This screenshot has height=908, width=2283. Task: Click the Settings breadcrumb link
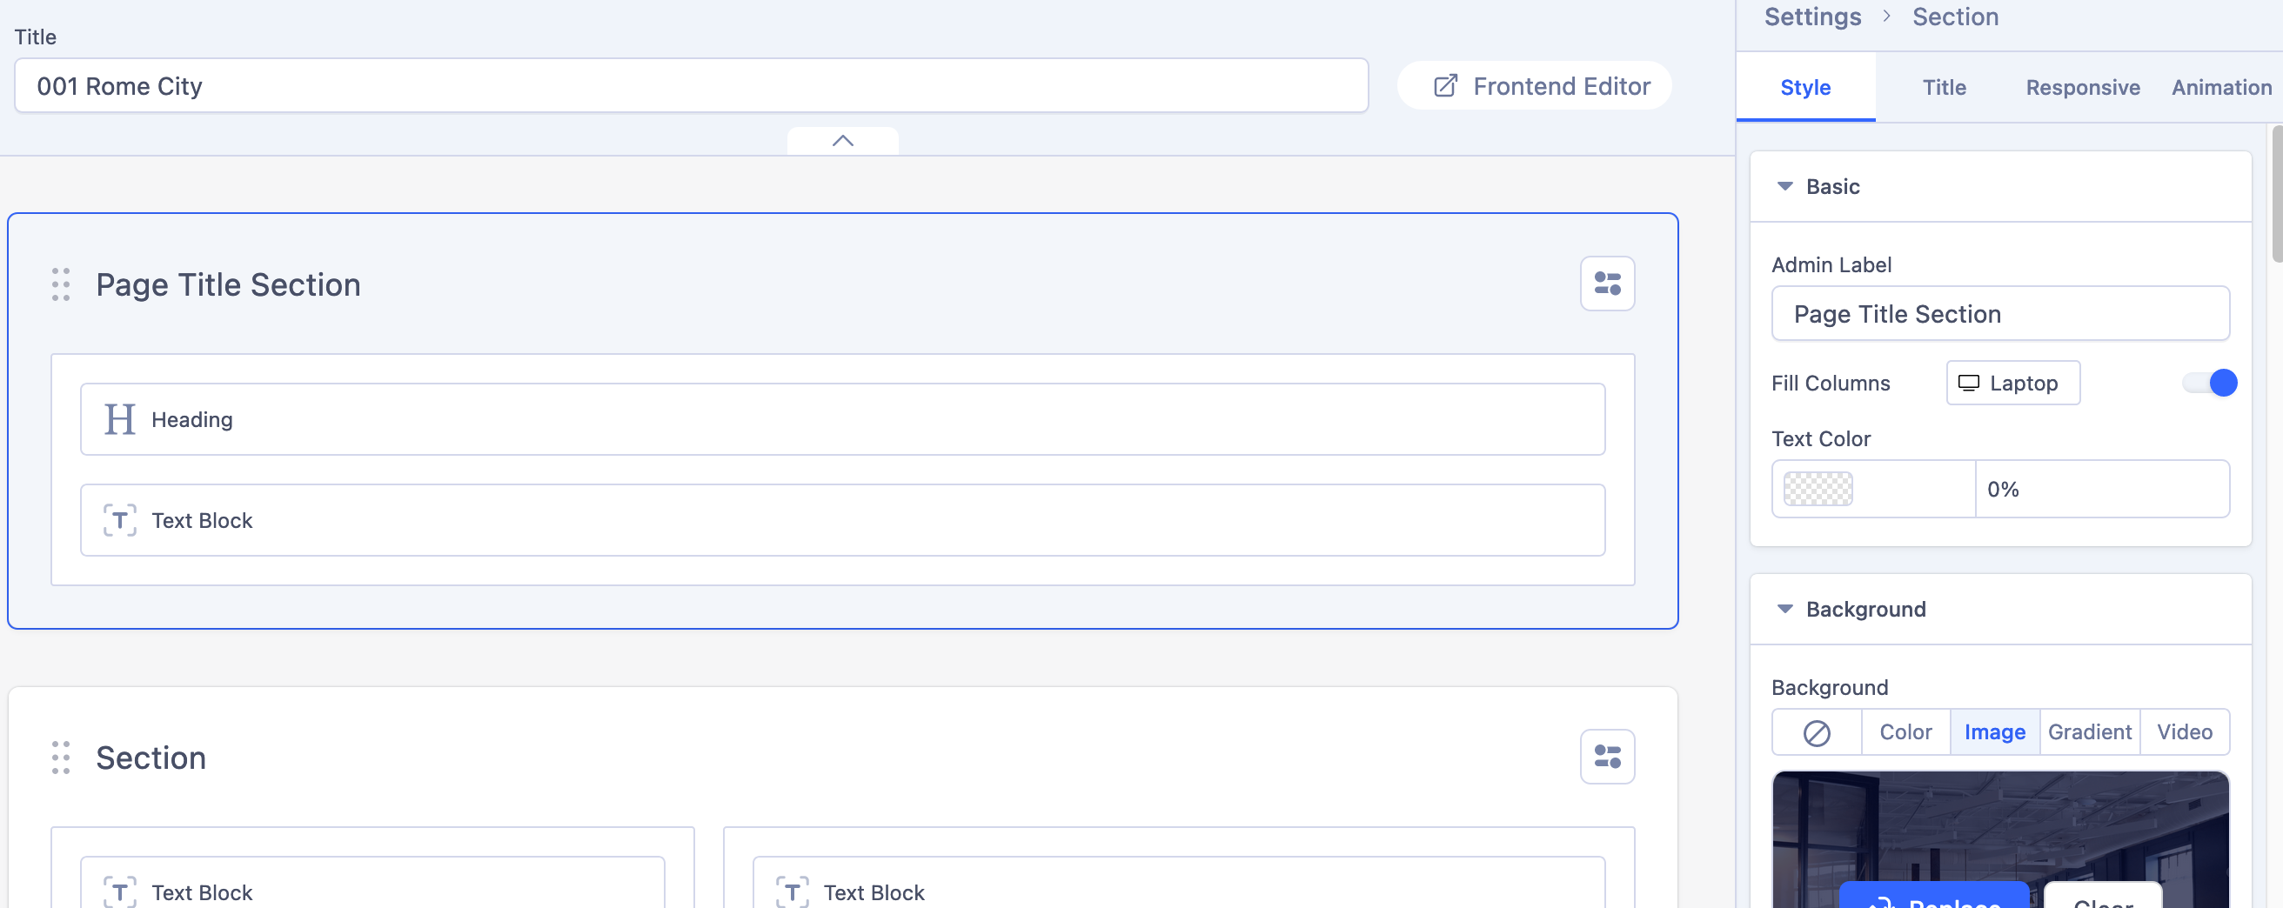tap(1811, 17)
